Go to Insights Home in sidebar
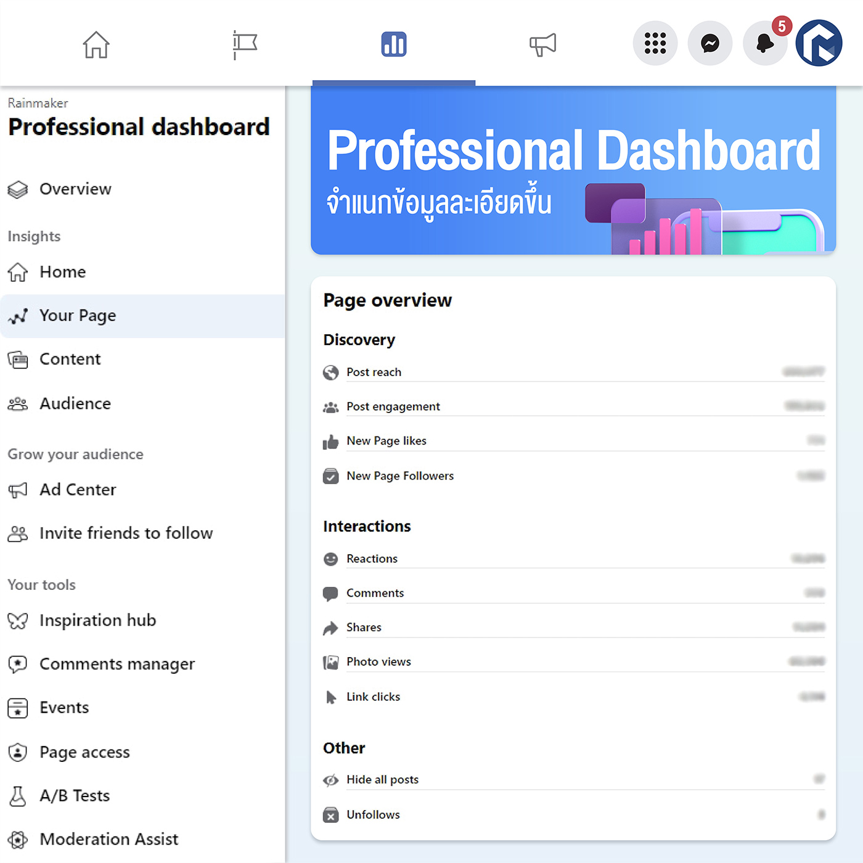 62,272
